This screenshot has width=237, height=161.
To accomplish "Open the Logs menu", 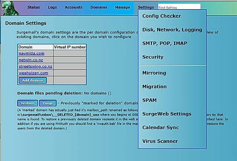I will pyautogui.click(x=53, y=7).
